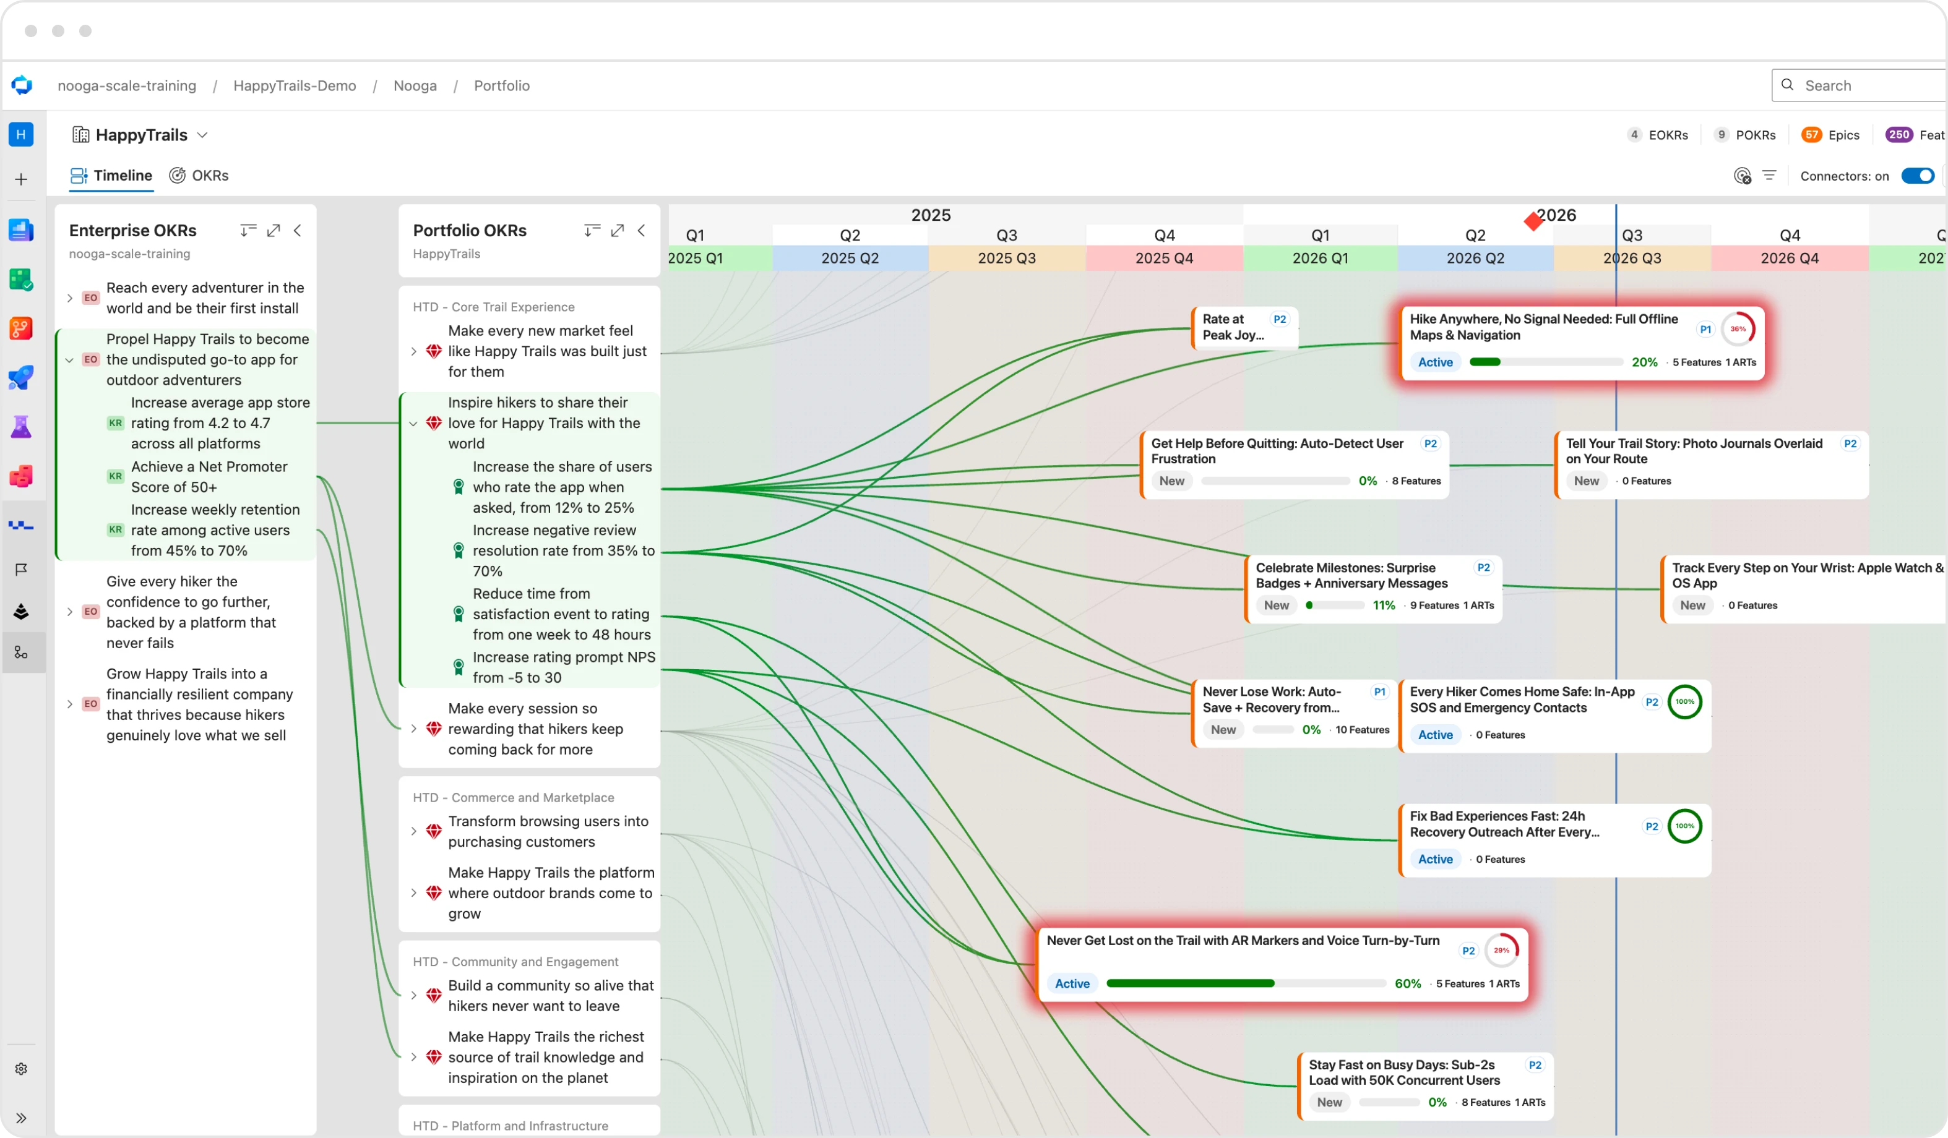
Task: Select 'Increase rating prompt NPS from -5 to 30'
Action: (564, 667)
